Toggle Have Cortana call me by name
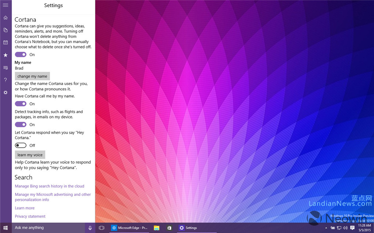The image size is (374, 233). click(x=21, y=104)
